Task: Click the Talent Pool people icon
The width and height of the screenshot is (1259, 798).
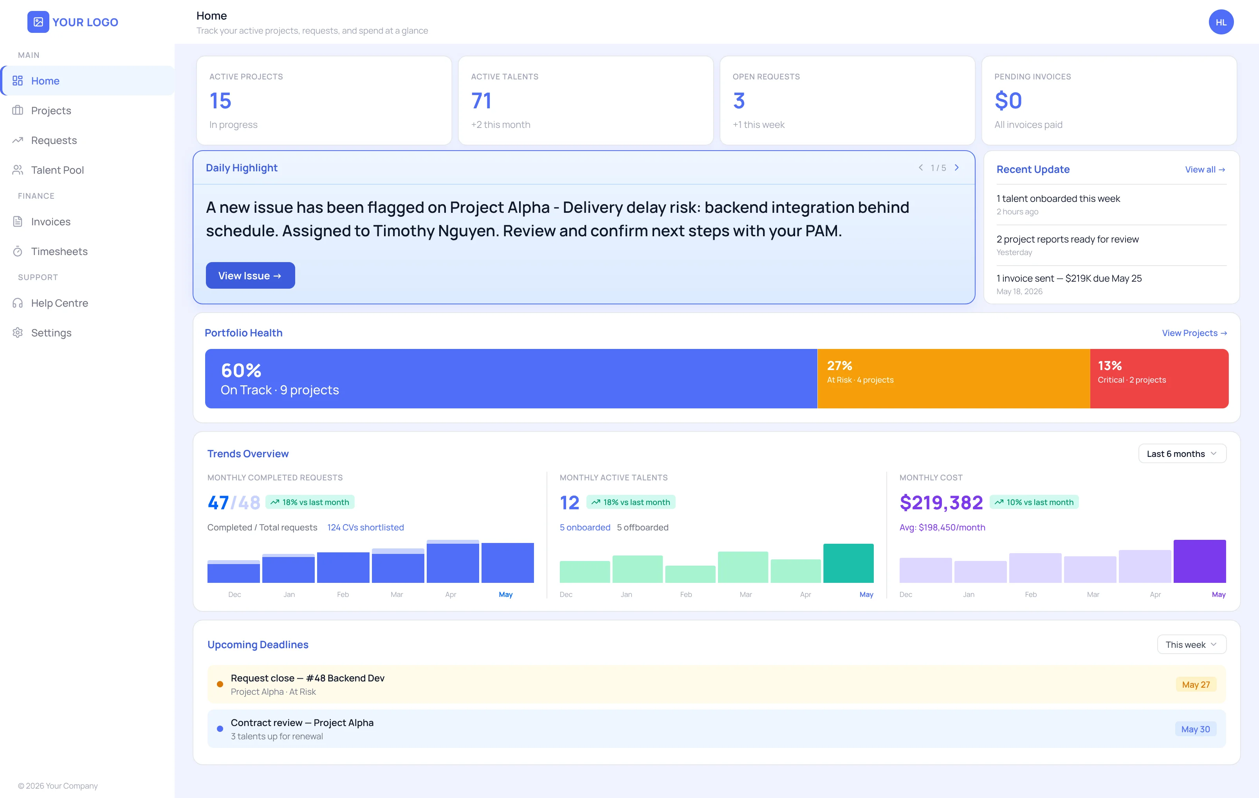Action: point(18,170)
